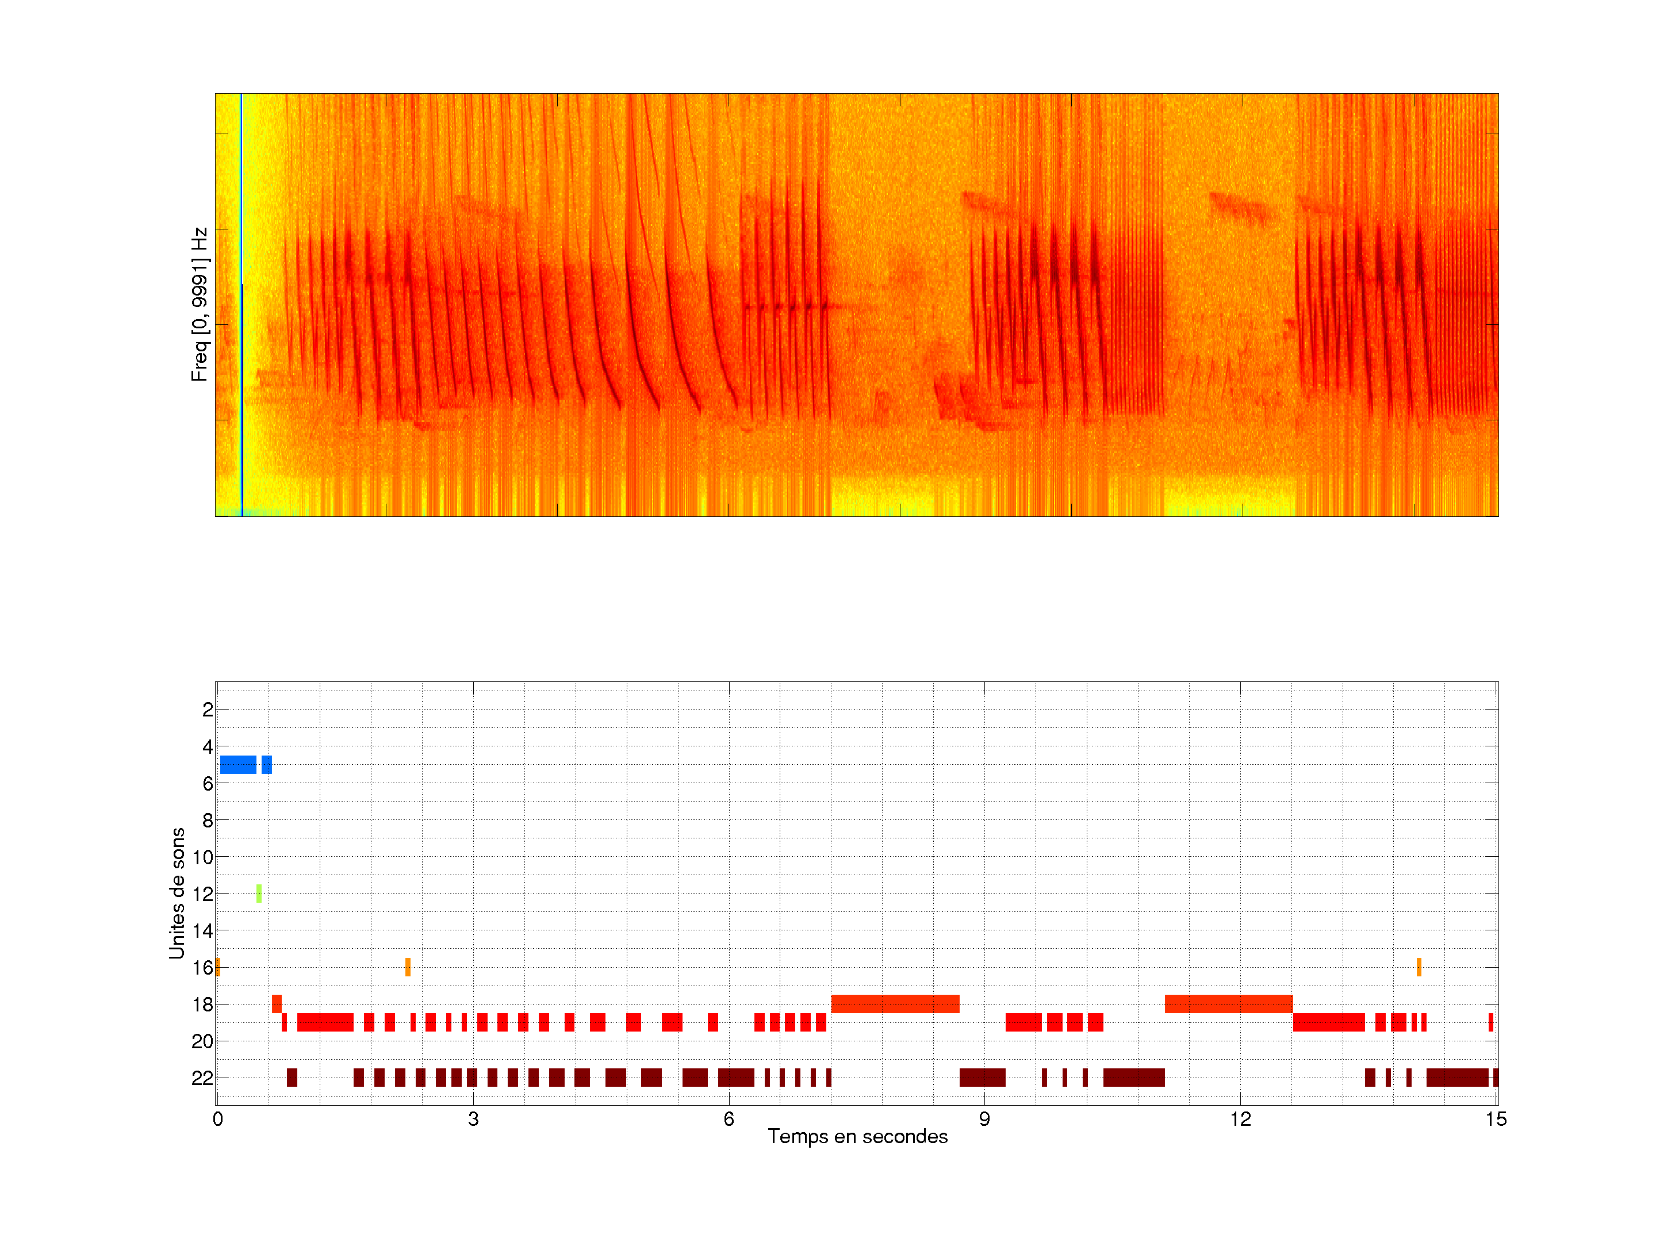Click the 'Temps en secondes' axis label
The width and height of the screenshot is (1656, 1242).
[x=857, y=1136]
